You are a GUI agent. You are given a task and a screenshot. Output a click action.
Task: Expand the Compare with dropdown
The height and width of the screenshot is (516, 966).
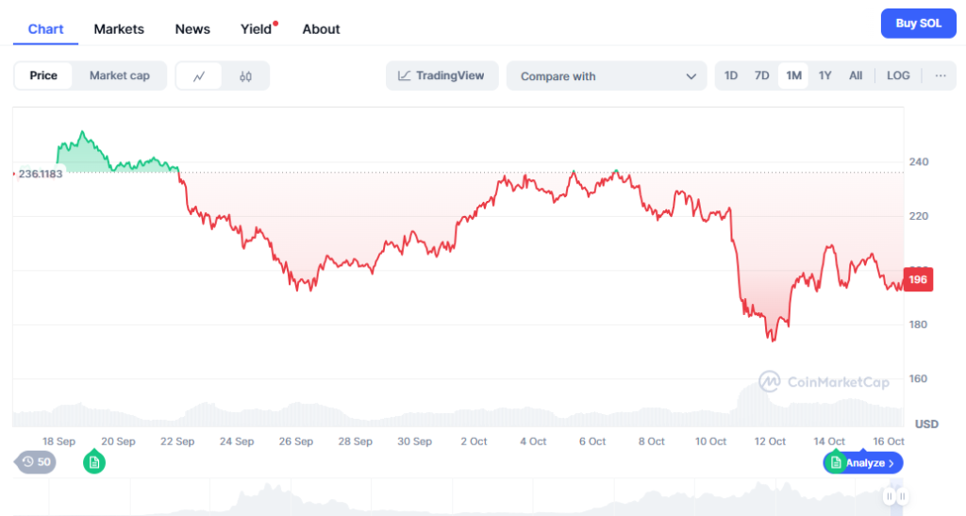(607, 76)
